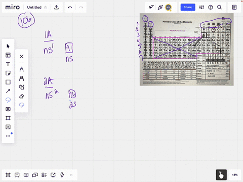The image size is (243, 182).
Task: Open the cards list icon in bottom bar
Action: [x=44, y=175]
